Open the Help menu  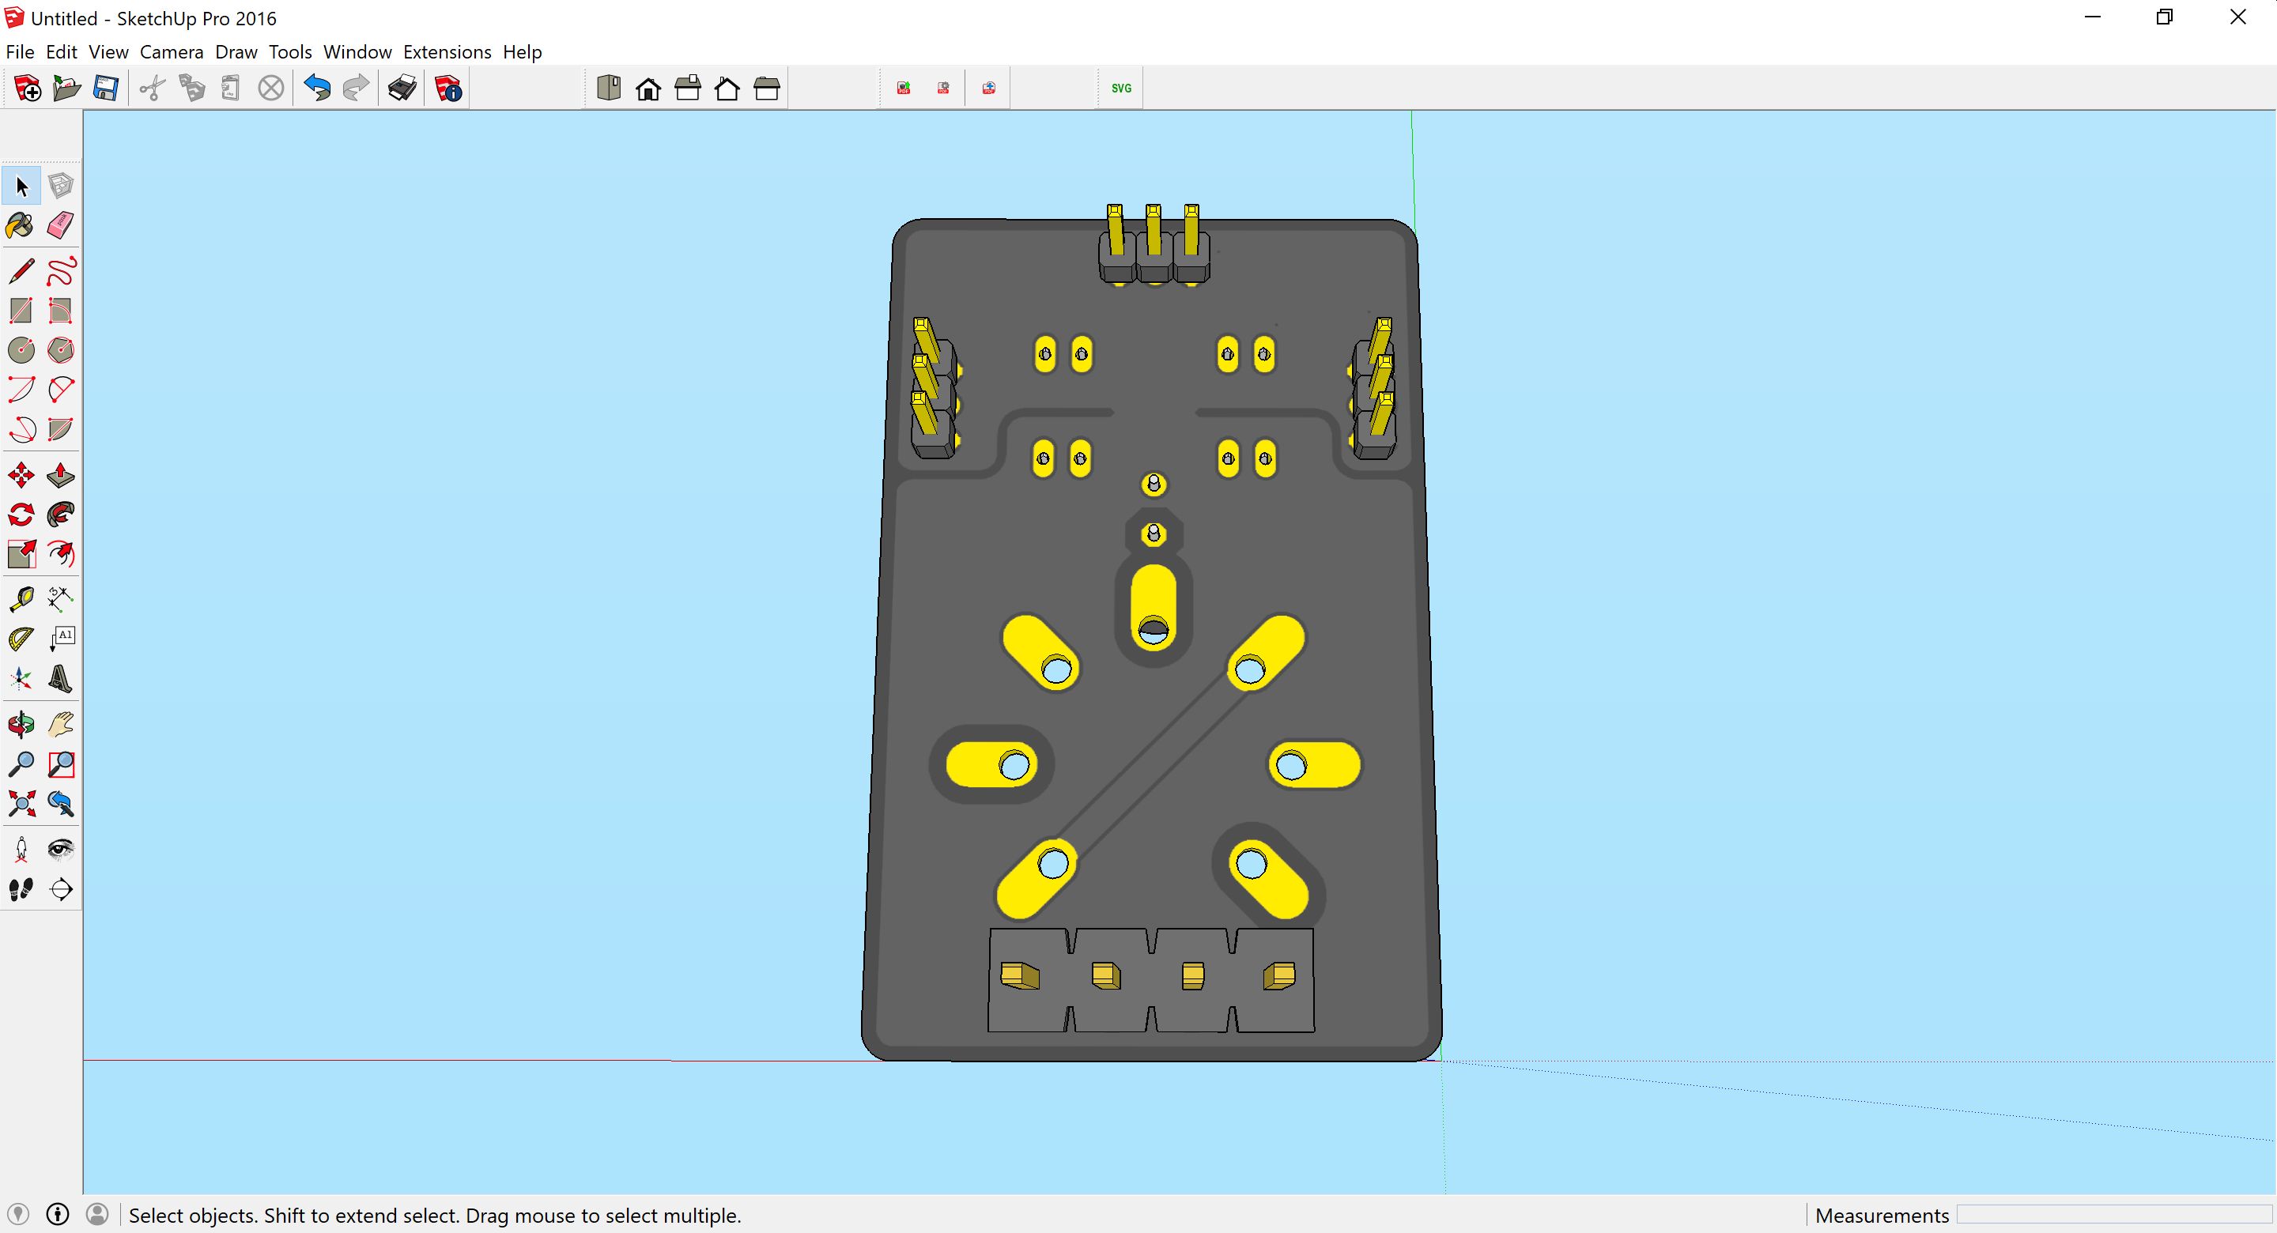tap(523, 52)
